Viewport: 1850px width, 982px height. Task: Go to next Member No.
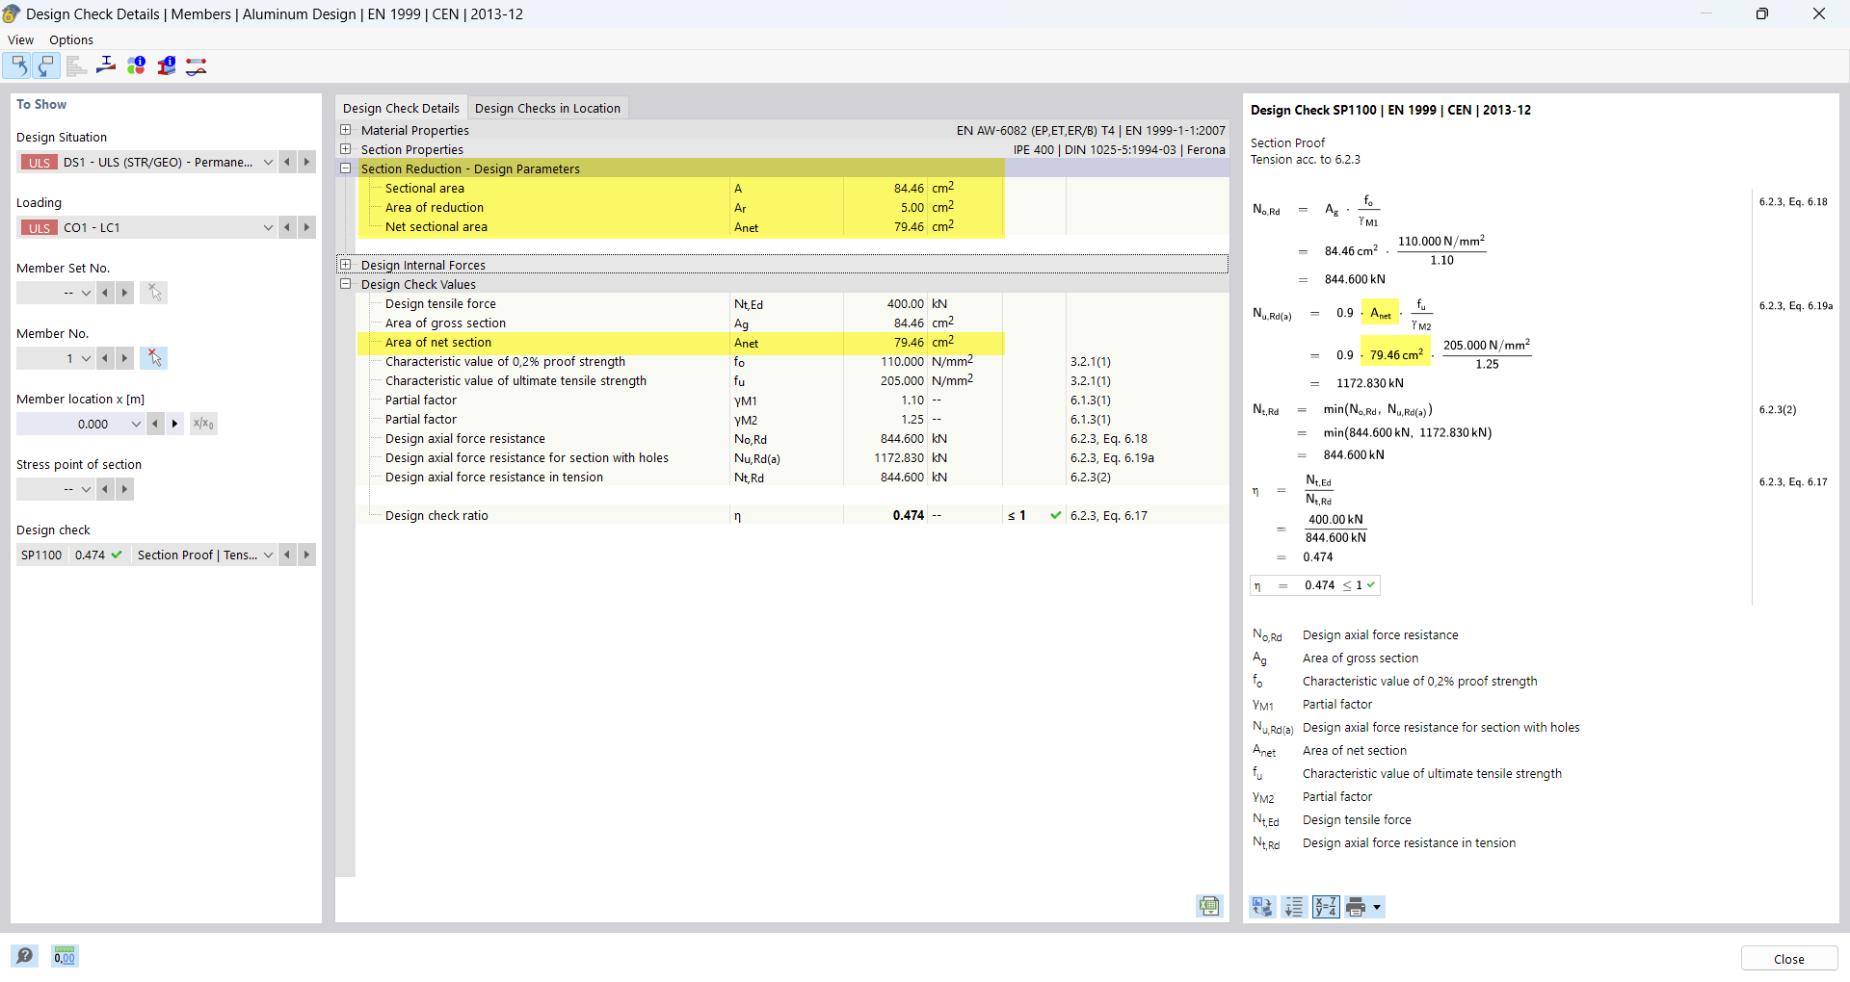[x=124, y=358]
